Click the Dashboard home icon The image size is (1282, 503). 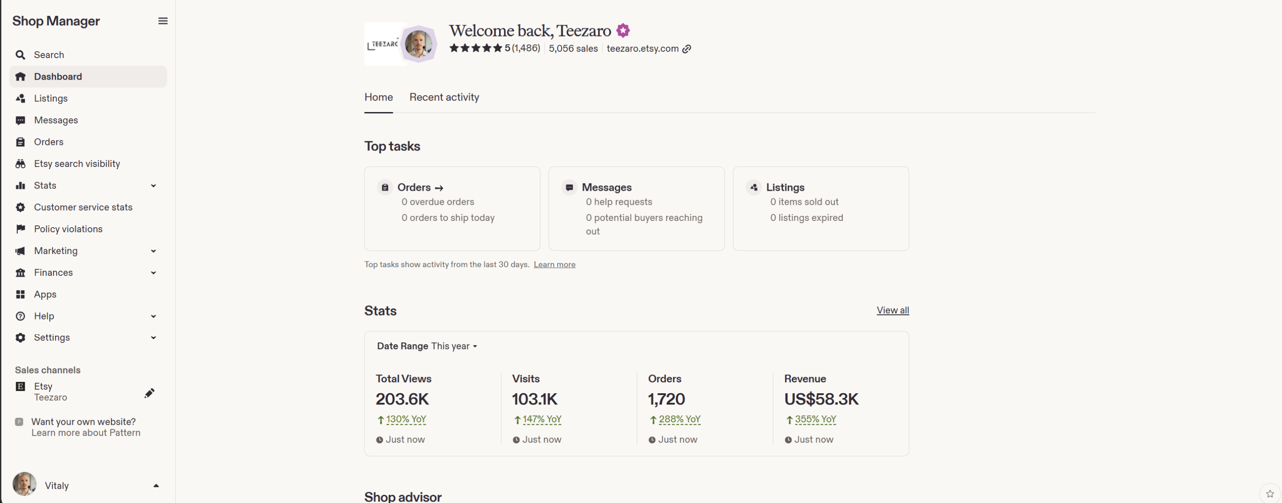click(x=21, y=76)
